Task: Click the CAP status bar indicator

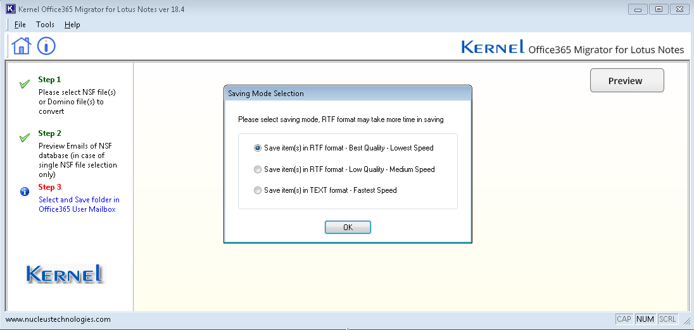Action: 624,319
